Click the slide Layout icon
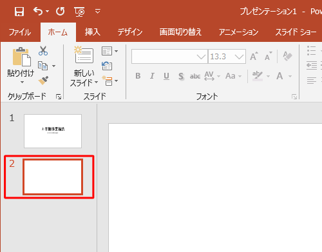The height and width of the screenshot is (252, 322). coord(107,51)
